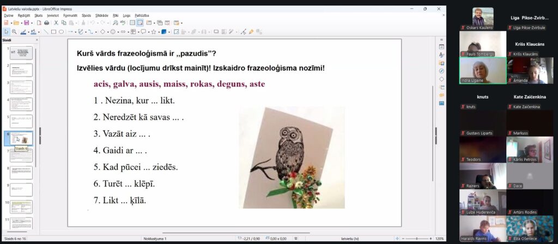
Task: Pick the Rectangle shape tool
Action: pyautogui.click(x=53, y=32)
